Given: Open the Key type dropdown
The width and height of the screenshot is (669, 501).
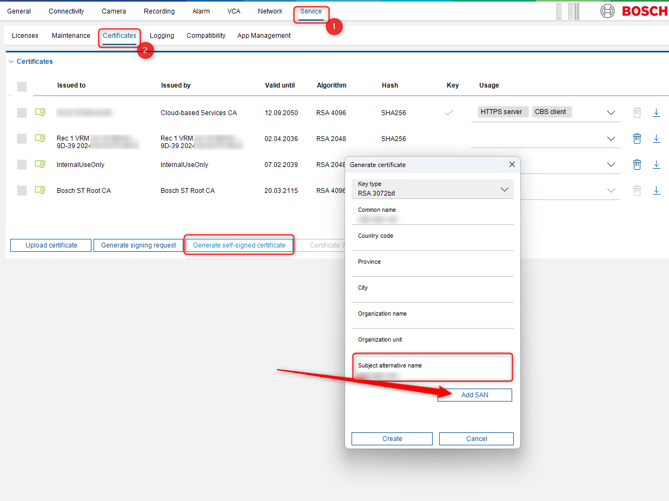Looking at the screenshot, I should click(x=432, y=189).
